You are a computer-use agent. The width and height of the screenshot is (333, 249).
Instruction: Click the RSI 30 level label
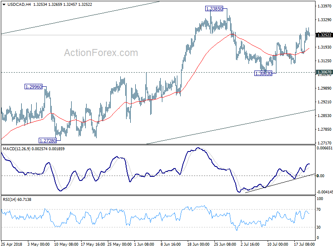[318, 227]
